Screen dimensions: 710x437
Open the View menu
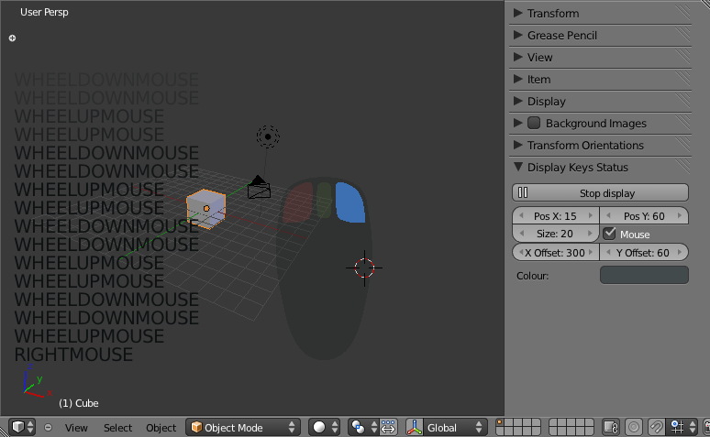(x=76, y=427)
